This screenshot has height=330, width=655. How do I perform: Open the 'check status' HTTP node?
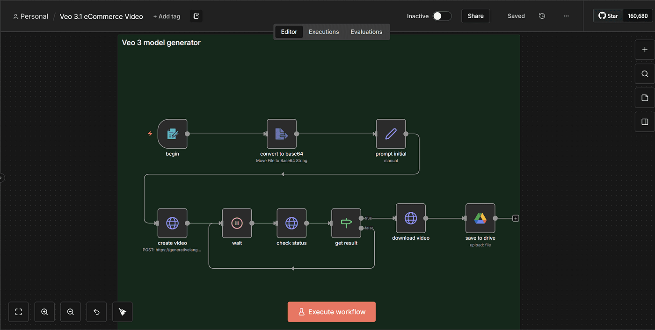coord(291,223)
